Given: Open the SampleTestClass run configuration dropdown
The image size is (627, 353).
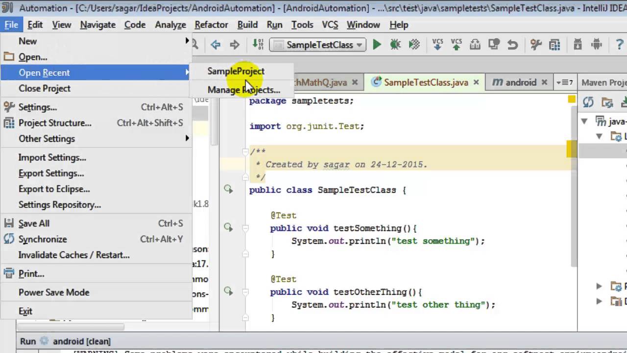Looking at the screenshot, I should coord(317,45).
